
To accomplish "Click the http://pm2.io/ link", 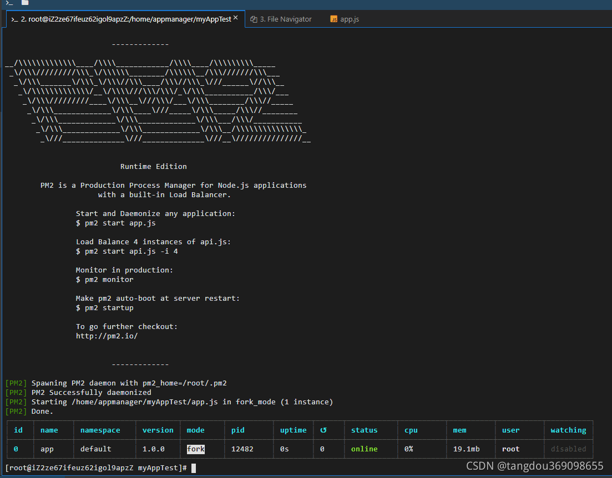I will pyautogui.click(x=107, y=336).
